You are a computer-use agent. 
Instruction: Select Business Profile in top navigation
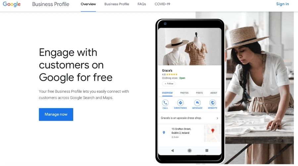coord(117,4)
